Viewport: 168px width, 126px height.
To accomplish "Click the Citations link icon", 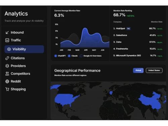I will (7, 58).
